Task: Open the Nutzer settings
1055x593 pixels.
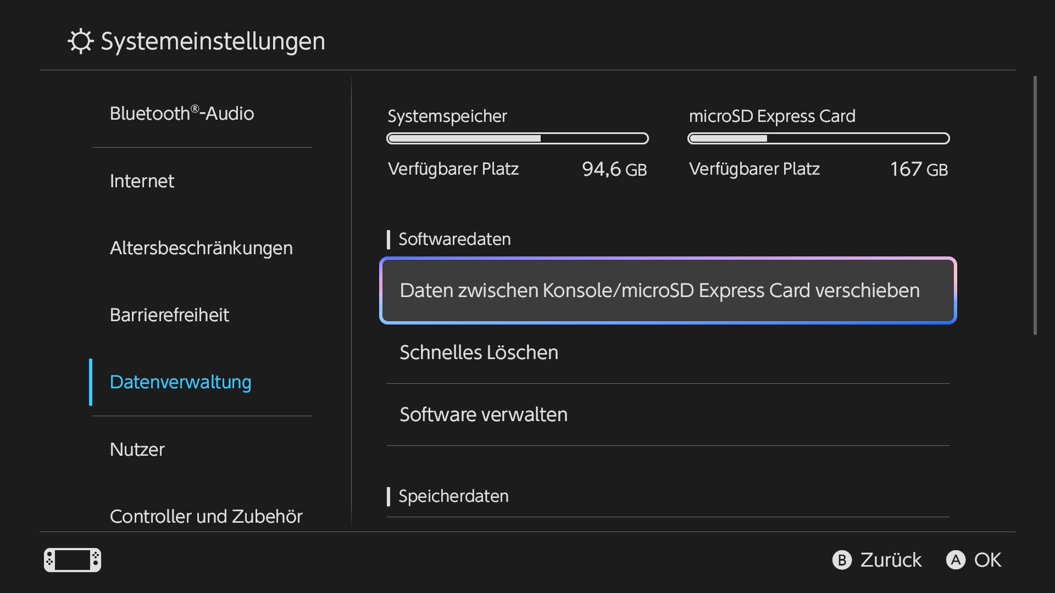Action: (x=202, y=450)
